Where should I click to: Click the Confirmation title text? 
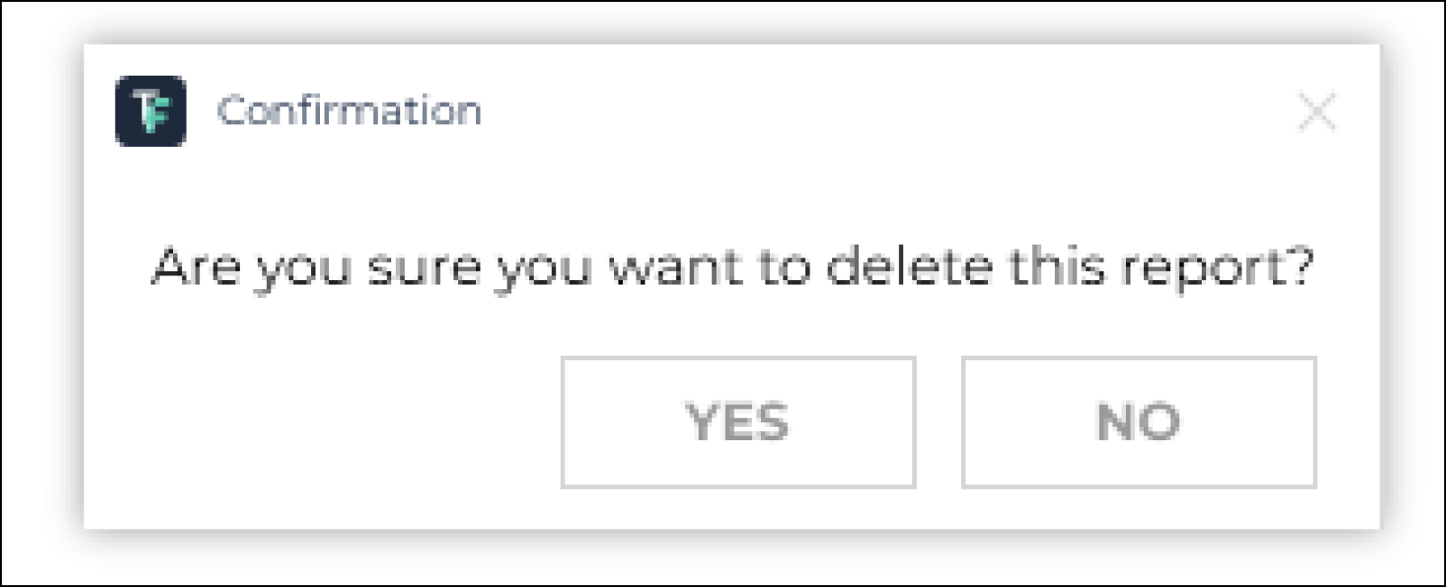point(349,112)
